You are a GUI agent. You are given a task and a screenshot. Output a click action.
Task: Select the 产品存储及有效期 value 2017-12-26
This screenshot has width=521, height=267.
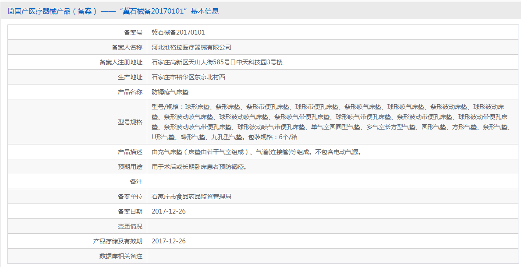click(x=168, y=242)
